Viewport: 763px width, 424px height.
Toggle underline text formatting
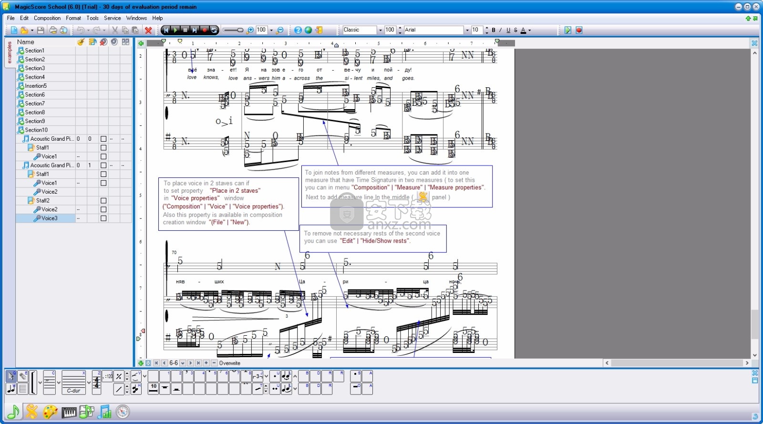508,30
